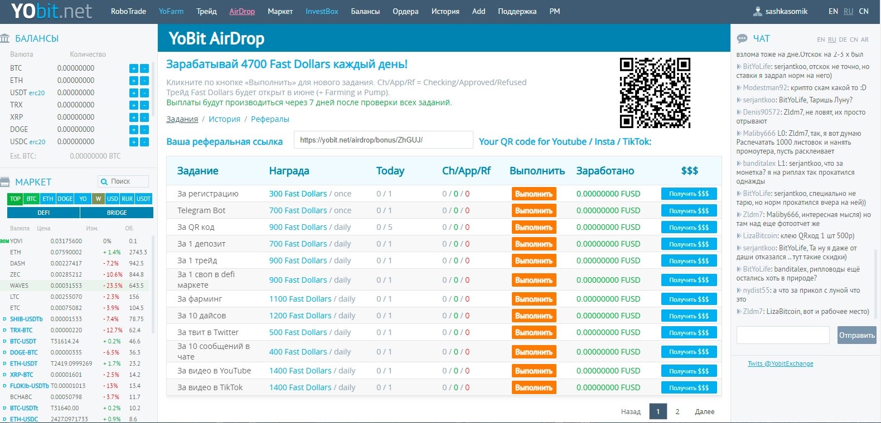Go to page 2 of tasks
881x423 pixels.
(677, 412)
